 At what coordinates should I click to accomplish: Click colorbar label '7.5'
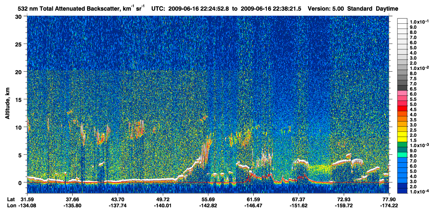point(413,78)
